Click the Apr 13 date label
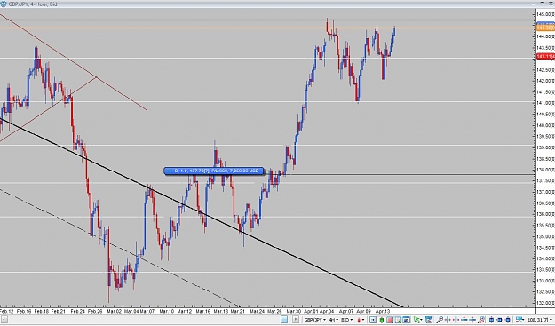555x326 pixels. pyautogui.click(x=382, y=311)
